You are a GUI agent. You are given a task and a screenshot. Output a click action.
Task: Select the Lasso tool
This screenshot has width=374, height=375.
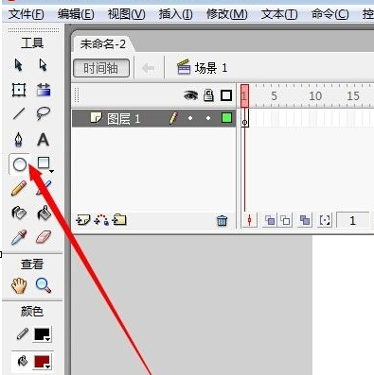click(44, 113)
